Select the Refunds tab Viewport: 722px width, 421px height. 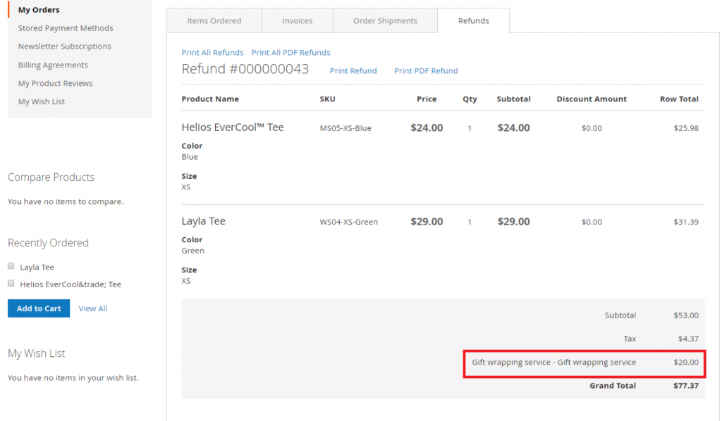(x=473, y=21)
